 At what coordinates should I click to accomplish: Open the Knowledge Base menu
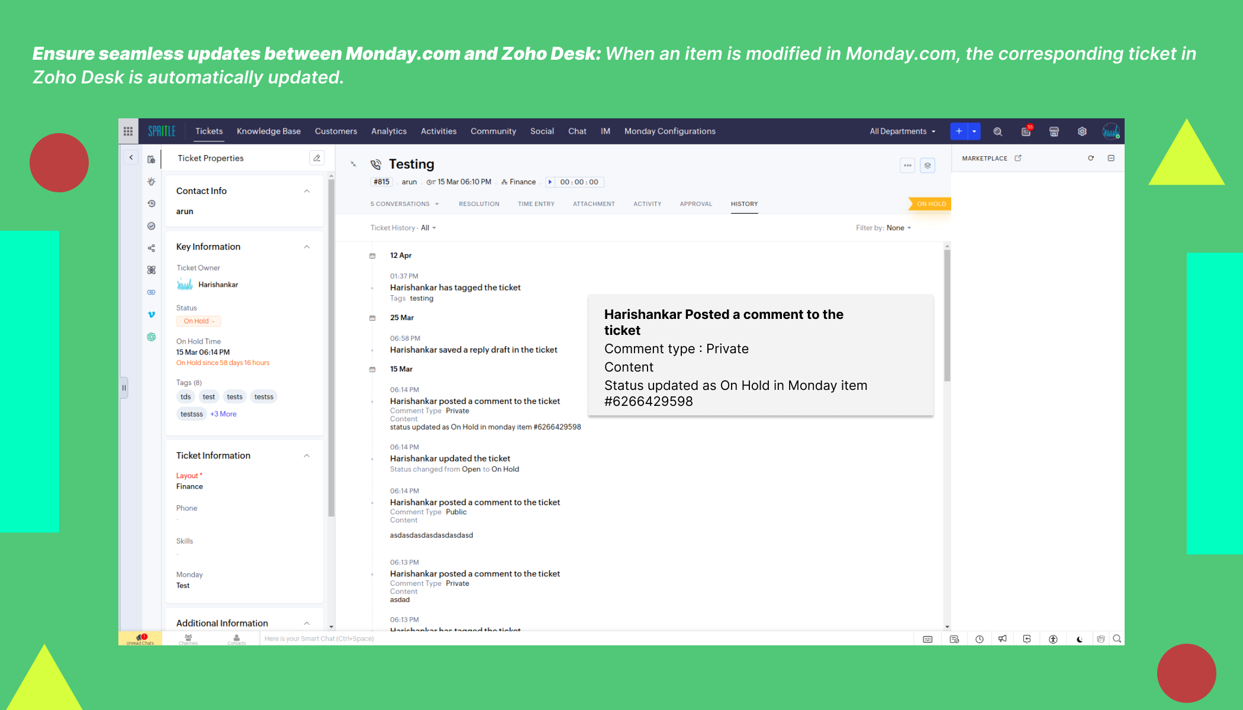[x=269, y=131]
